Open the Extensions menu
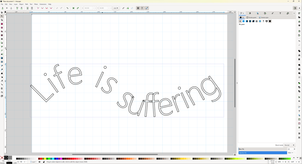Screen dimensions: 302x164 (43, 4)
